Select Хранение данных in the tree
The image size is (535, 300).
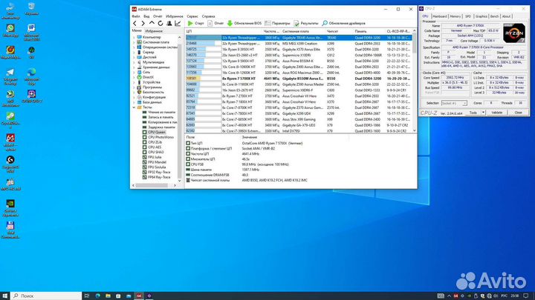156,67
